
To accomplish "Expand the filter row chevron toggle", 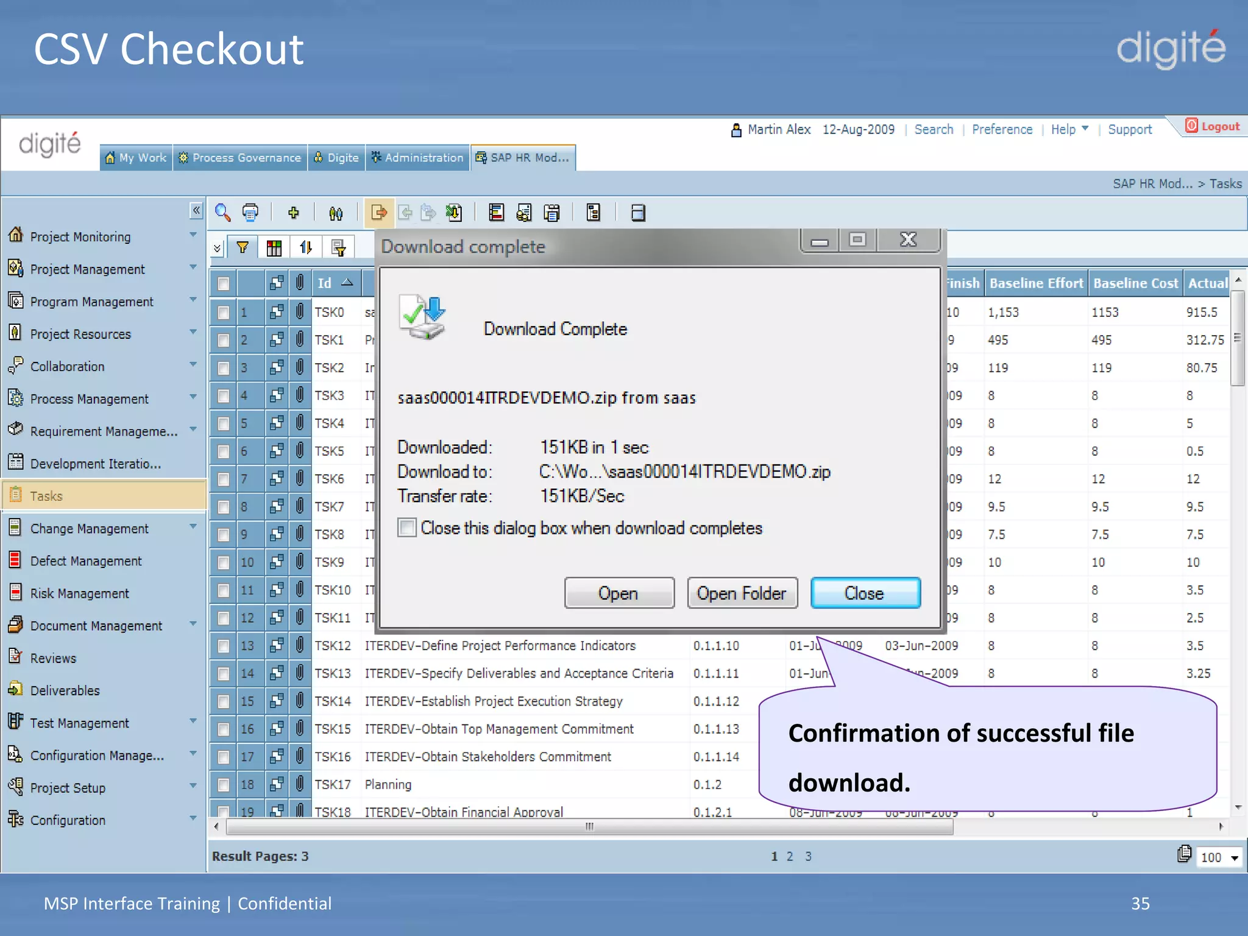I will pos(217,249).
